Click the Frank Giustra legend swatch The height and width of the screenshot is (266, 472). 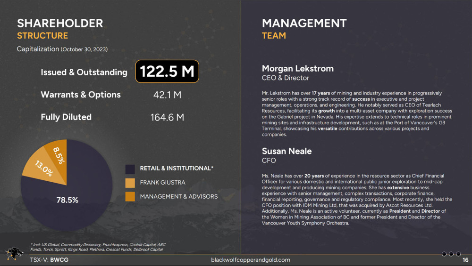[x=130, y=183]
